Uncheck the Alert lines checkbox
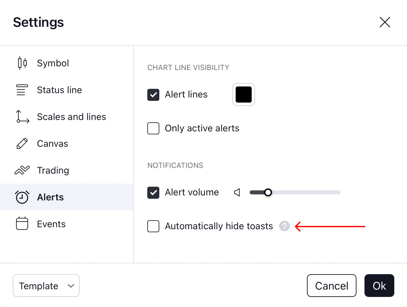The image size is (407, 307). (x=153, y=95)
